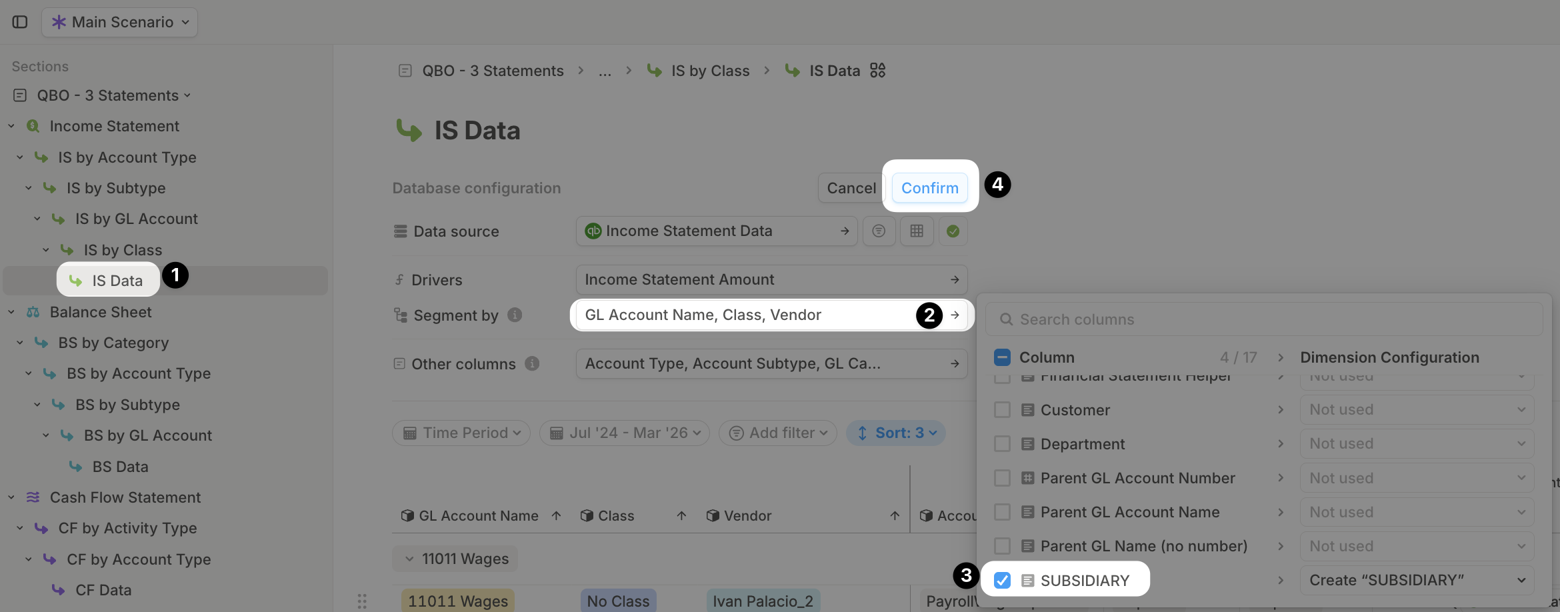The height and width of the screenshot is (612, 1560).
Task: Open the Main Scenario dropdown
Action: (120, 22)
